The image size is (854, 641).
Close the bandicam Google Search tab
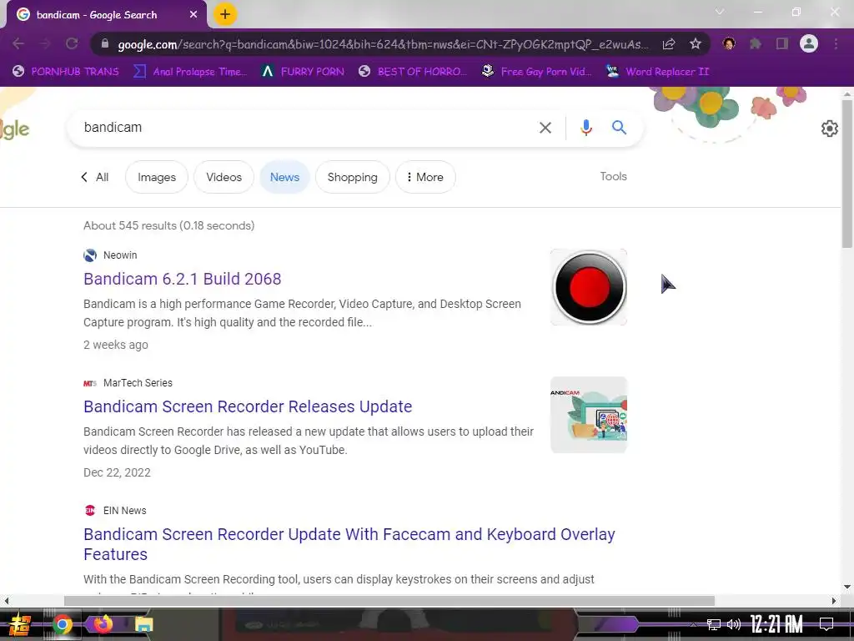(x=193, y=15)
